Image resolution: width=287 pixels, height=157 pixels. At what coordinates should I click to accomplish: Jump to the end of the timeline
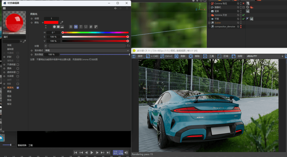point(108,152)
